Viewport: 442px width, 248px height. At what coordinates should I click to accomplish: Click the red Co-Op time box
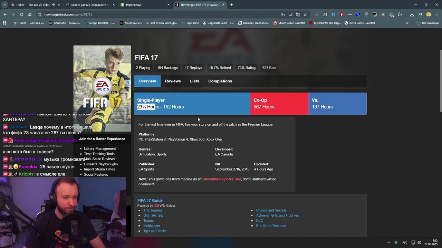(x=279, y=104)
